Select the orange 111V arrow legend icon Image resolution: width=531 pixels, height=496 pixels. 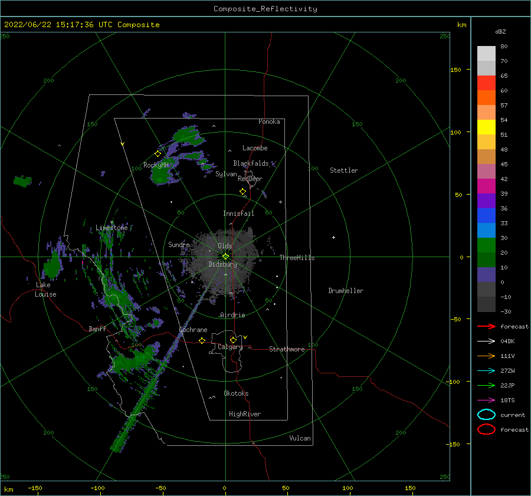486,356
